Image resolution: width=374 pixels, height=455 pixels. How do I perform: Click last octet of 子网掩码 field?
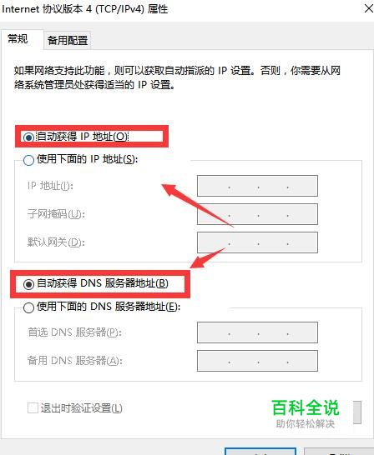tap(302, 214)
